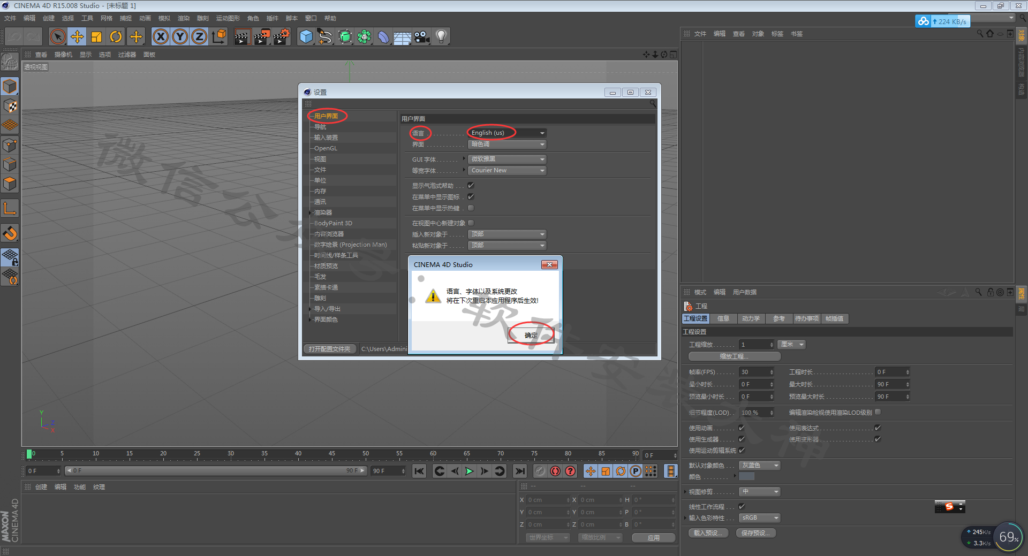
Task: Open the sRGB input color profile dropdown
Action: coord(759,517)
